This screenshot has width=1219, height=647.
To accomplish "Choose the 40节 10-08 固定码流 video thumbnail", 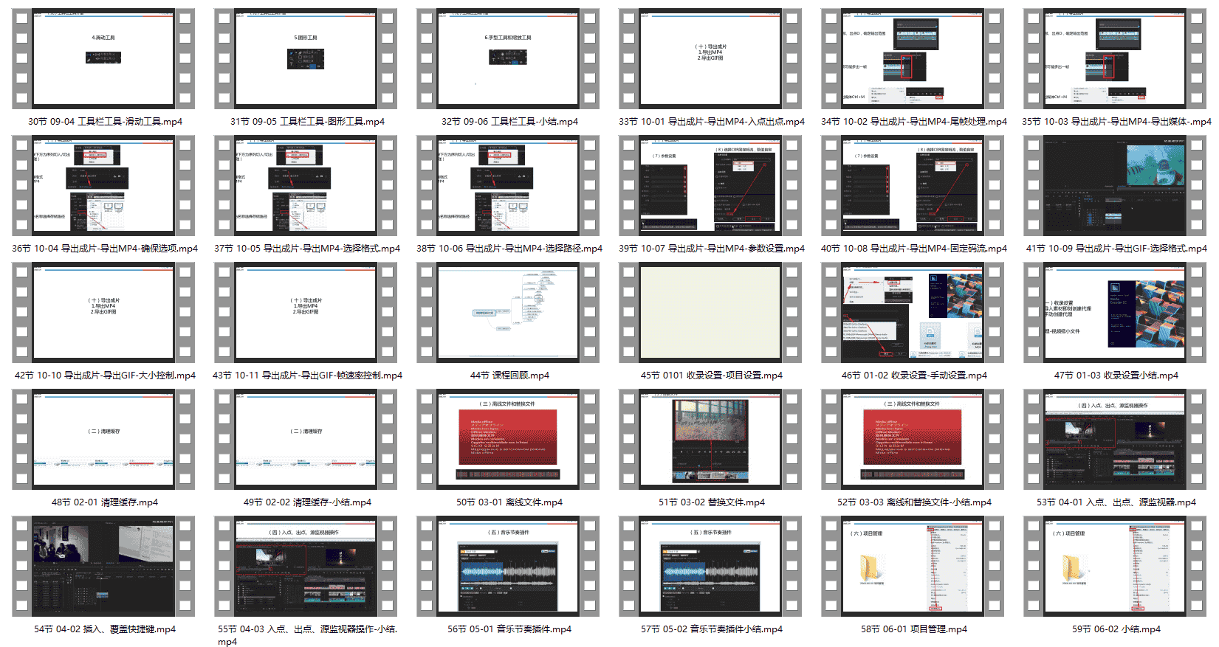I will pos(913,186).
